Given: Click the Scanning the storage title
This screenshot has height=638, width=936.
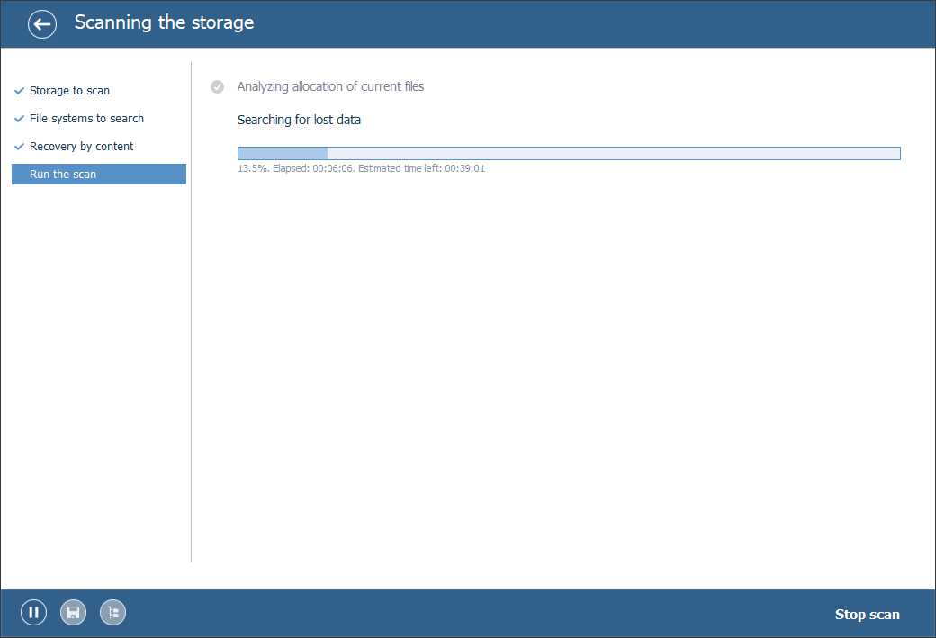Looking at the screenshot, I should point(164,22).
